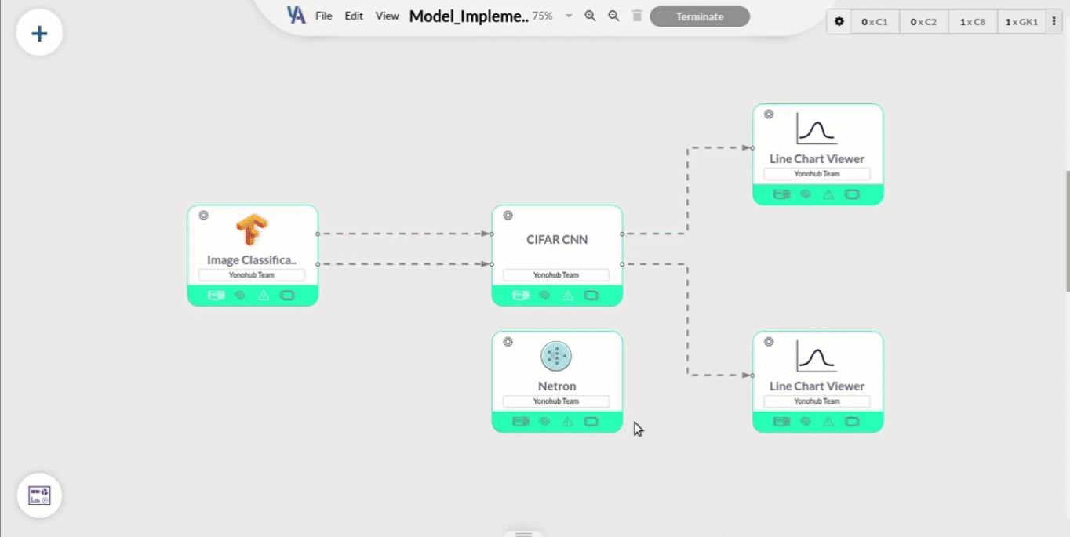Open settings gear on lower Line Chart Viewer
The image size is (1070, 537).
coord(769,341)
